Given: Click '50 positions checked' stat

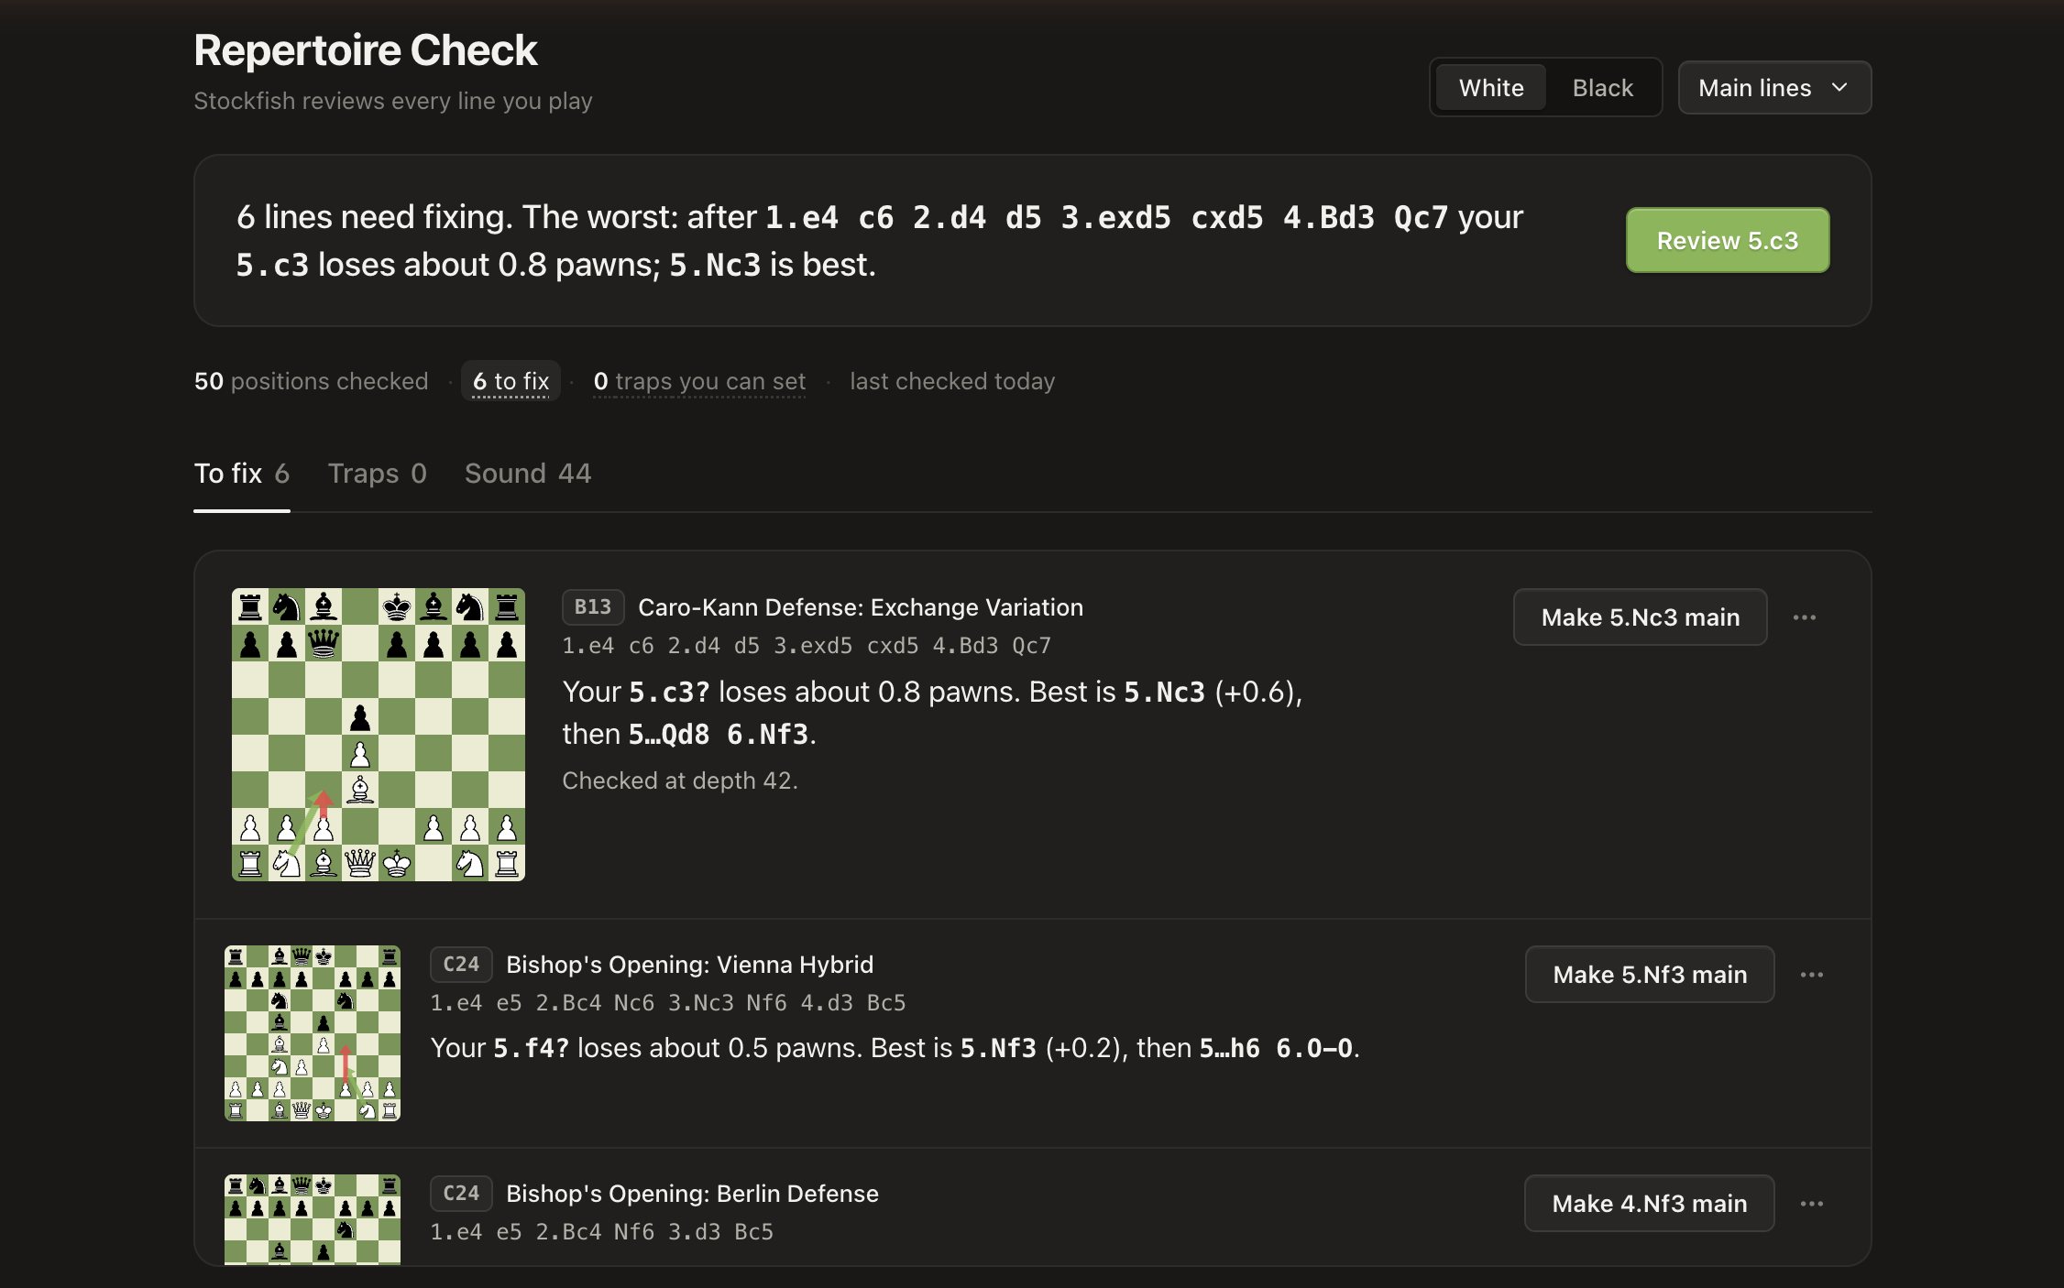Looking at the screenshot, I should click(x=311, y=381).
